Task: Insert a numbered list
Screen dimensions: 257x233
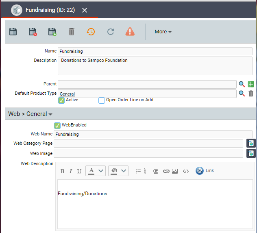Action: [147, 171]
